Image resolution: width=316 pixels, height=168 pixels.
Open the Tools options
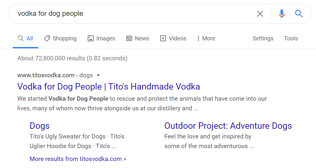click(291, 38)
